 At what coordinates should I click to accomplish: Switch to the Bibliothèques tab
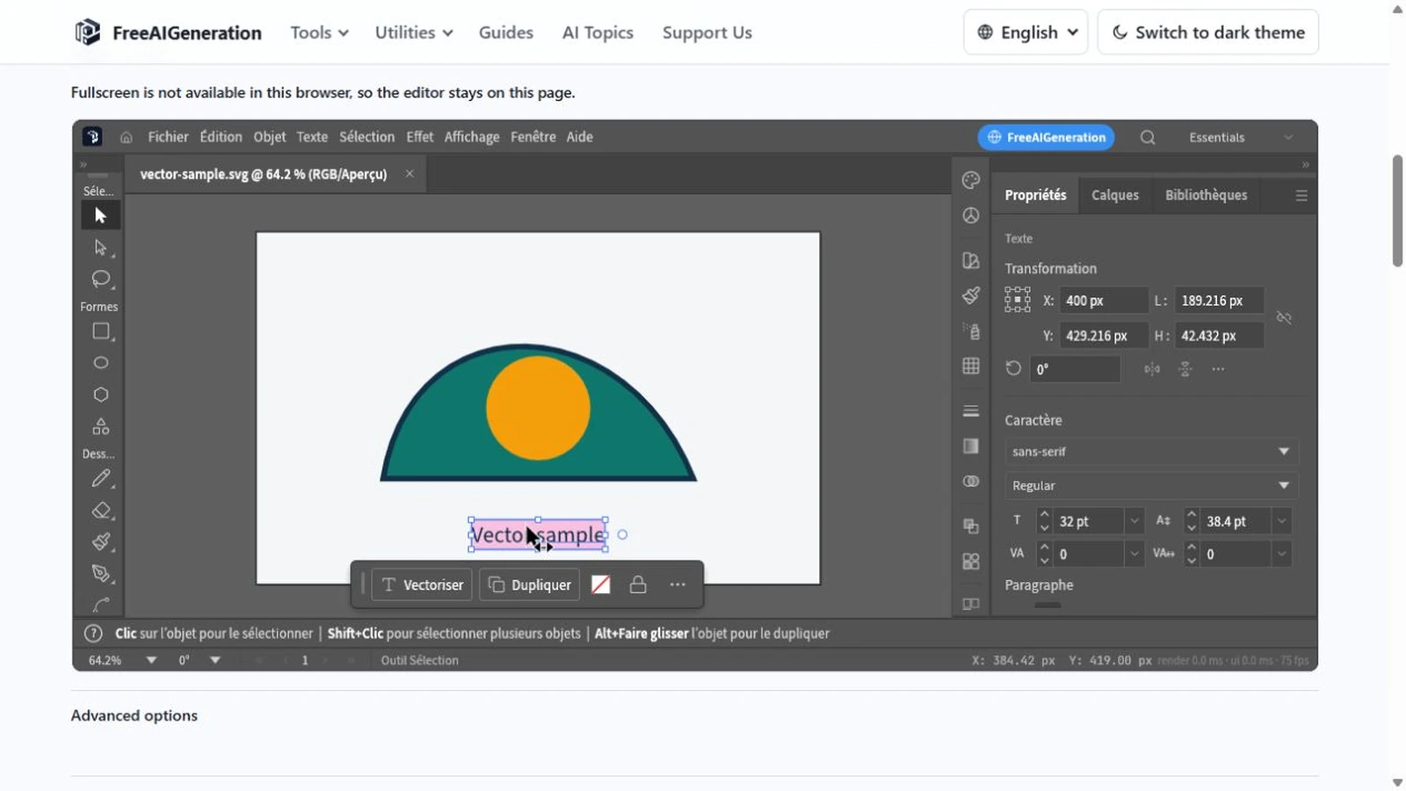[x=1206, y=195]
